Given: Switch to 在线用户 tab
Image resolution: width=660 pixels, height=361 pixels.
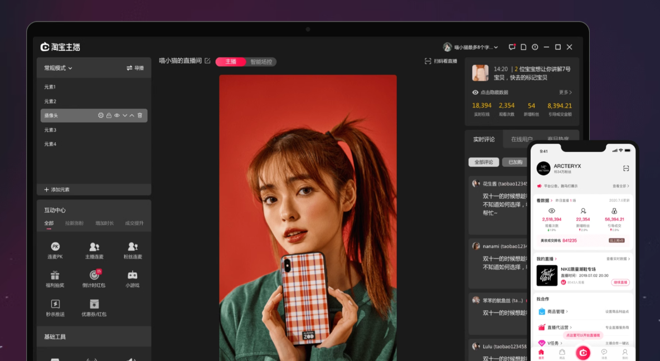Looking at the screenshot, I should click(522, 139).
